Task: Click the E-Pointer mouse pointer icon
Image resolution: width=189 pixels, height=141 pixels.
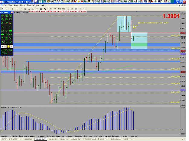Action: point(7,42)
